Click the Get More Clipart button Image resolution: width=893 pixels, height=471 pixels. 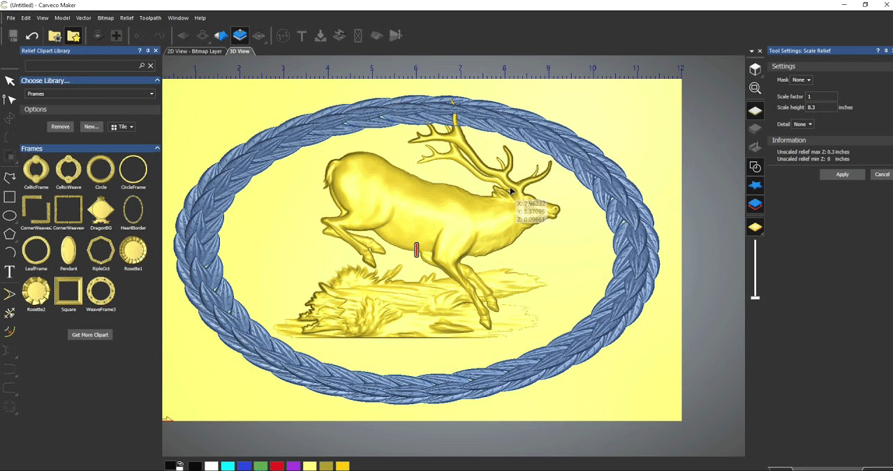pos(91,335)
